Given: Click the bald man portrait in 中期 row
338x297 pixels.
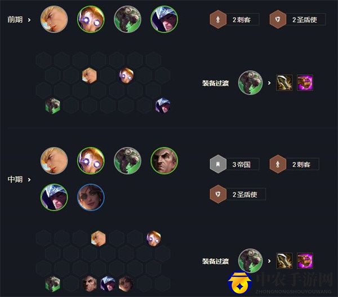Looking at the screenshot, I should (164, 160).
